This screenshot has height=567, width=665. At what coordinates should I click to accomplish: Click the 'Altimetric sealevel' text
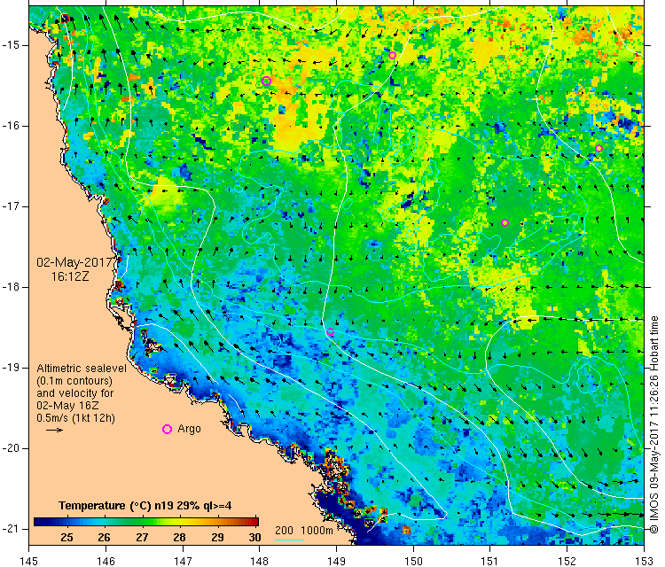tap(82, 369)
